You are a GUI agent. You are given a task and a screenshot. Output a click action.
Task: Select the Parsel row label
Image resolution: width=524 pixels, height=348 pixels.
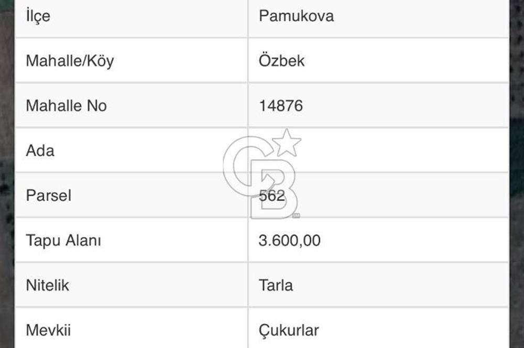pos(48,196)
